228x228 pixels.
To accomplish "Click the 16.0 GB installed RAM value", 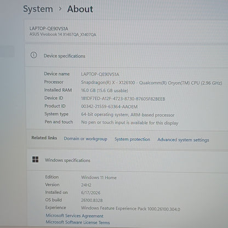I will coord(104,90).
